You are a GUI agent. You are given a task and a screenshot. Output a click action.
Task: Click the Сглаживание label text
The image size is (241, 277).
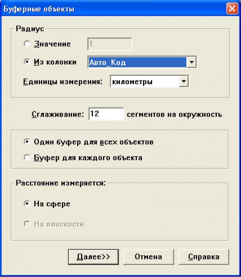58,114
